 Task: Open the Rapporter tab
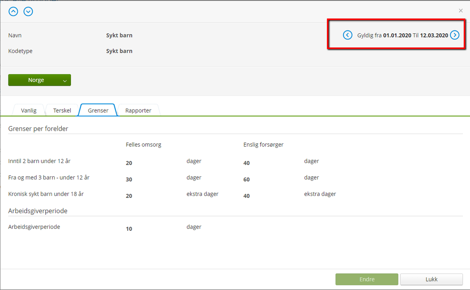coord(138,110)
